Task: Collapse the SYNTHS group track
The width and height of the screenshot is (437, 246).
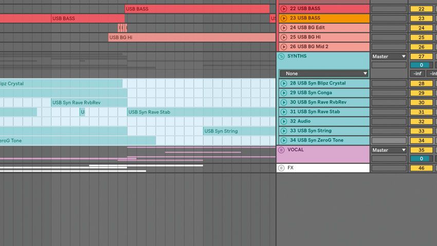Action: click(281, 56)
